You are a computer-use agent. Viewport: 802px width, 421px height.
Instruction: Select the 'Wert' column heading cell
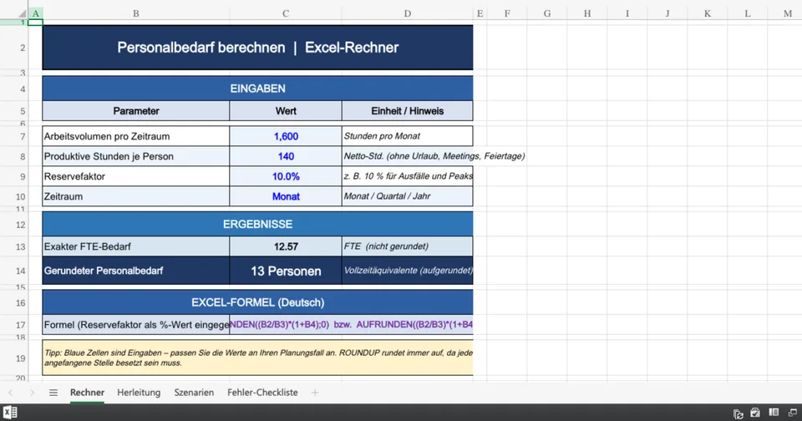click(x=286, y=111)
